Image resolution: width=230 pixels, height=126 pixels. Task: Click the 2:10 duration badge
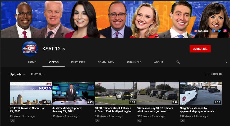(175, 102)
